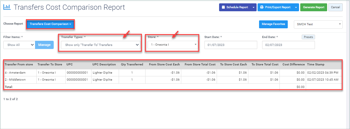Click the bar chart report icon

(7, 7)
